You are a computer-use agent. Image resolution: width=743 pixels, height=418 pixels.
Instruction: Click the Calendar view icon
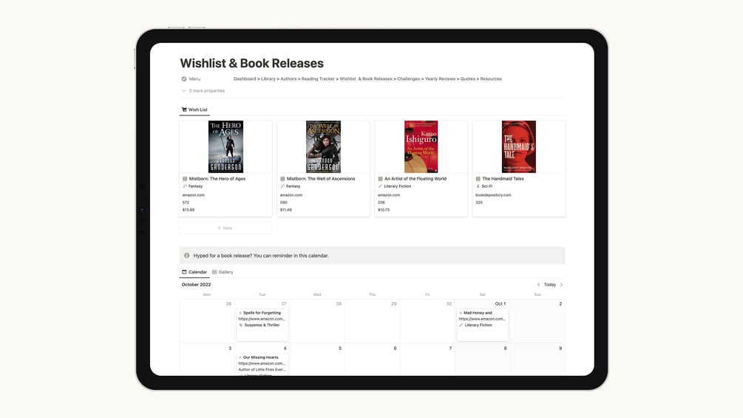click(184, 272)
